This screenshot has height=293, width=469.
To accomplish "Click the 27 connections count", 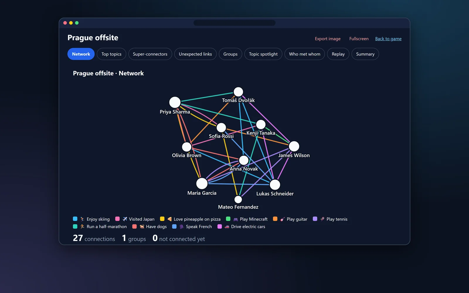I will 94,238.
